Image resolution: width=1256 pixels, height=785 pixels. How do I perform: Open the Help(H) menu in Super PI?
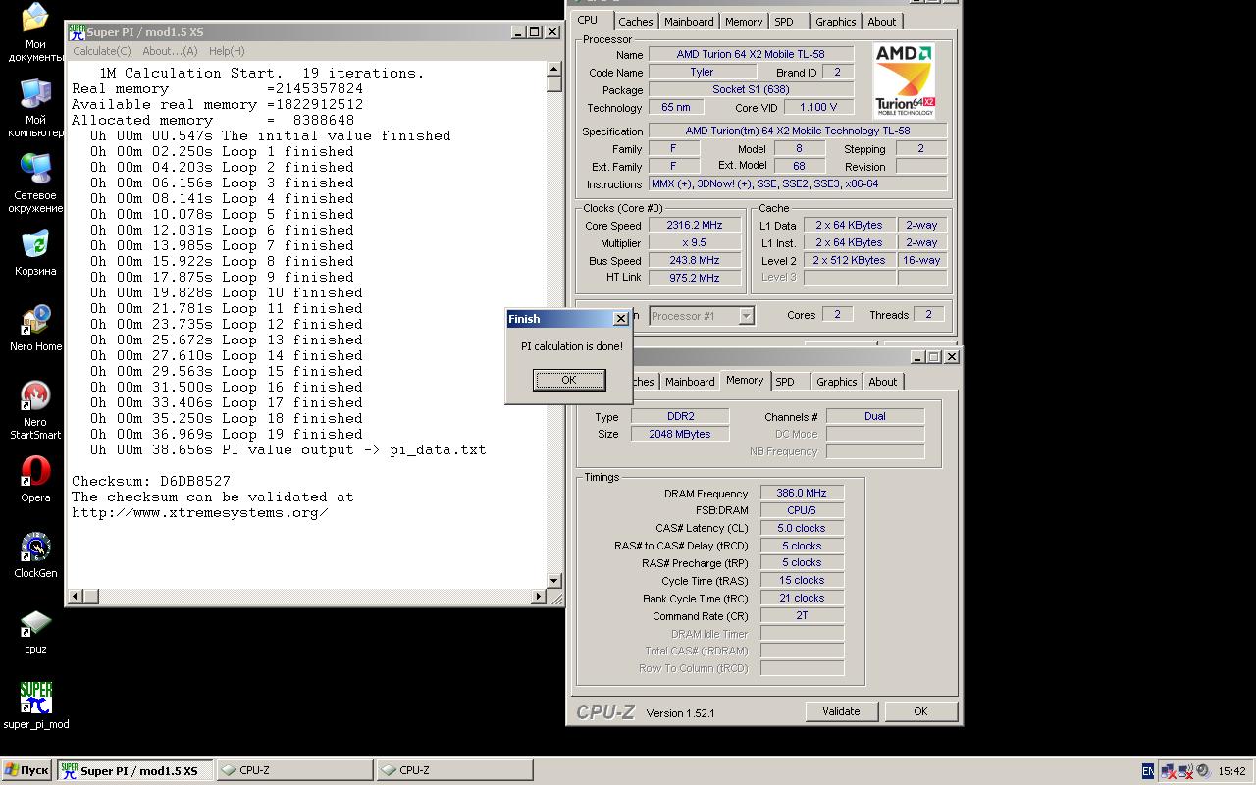227,51
